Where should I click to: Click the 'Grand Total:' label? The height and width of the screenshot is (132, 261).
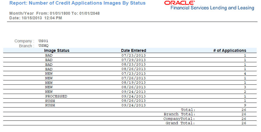(x=180, y=123)
